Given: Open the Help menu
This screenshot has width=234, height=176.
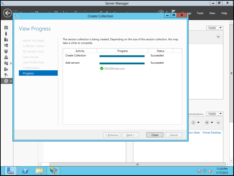Looking at the screenshot, I should pos(224,13).
